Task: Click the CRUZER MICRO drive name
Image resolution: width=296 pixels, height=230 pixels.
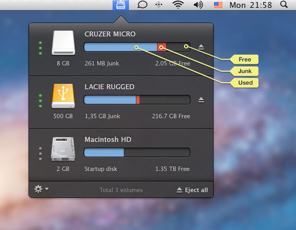Action: click(x=110, y=34)
